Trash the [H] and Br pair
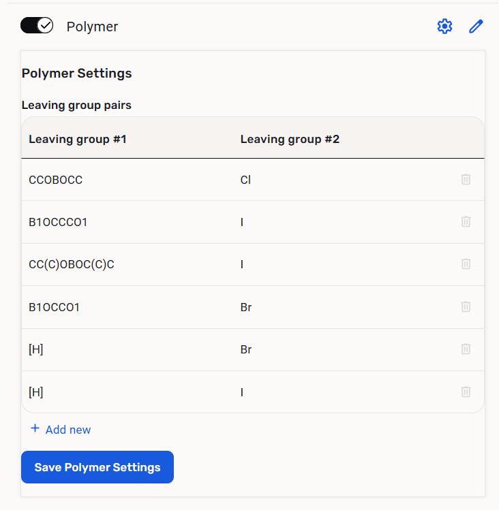The height and width of the screenshot is (510, 499). pyautogui.click(x=466, y=349)
